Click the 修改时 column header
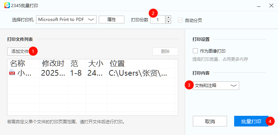Image resolution: width=278 pixels, height=135 pixels. click(x=54, y=64)
